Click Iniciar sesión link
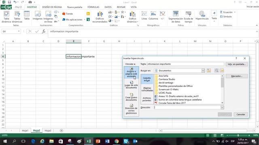 pos(253,6)
